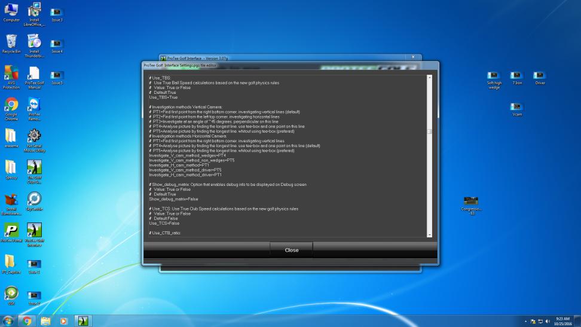Open the Issue 4 desktop file

[x=57, y=47]
